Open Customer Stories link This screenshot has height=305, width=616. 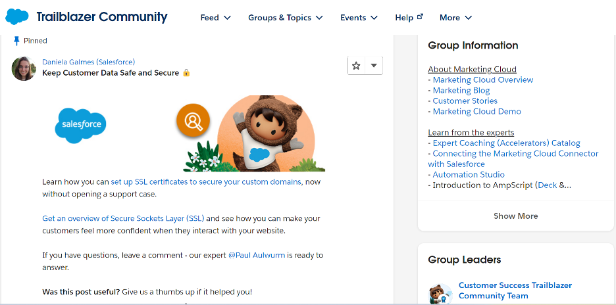point(465,101)
